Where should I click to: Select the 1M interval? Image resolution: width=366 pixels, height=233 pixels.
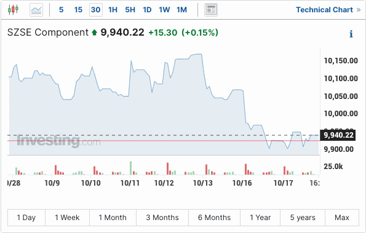[181, 10]
